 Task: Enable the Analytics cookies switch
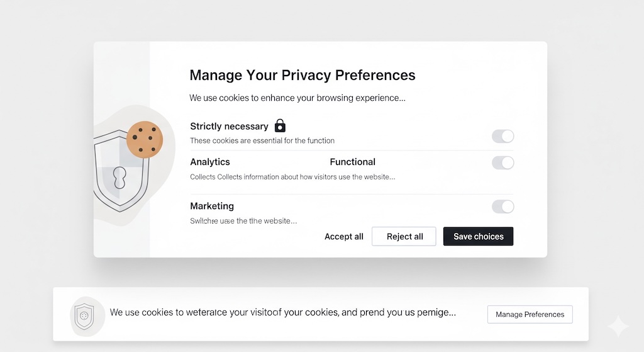502,163
